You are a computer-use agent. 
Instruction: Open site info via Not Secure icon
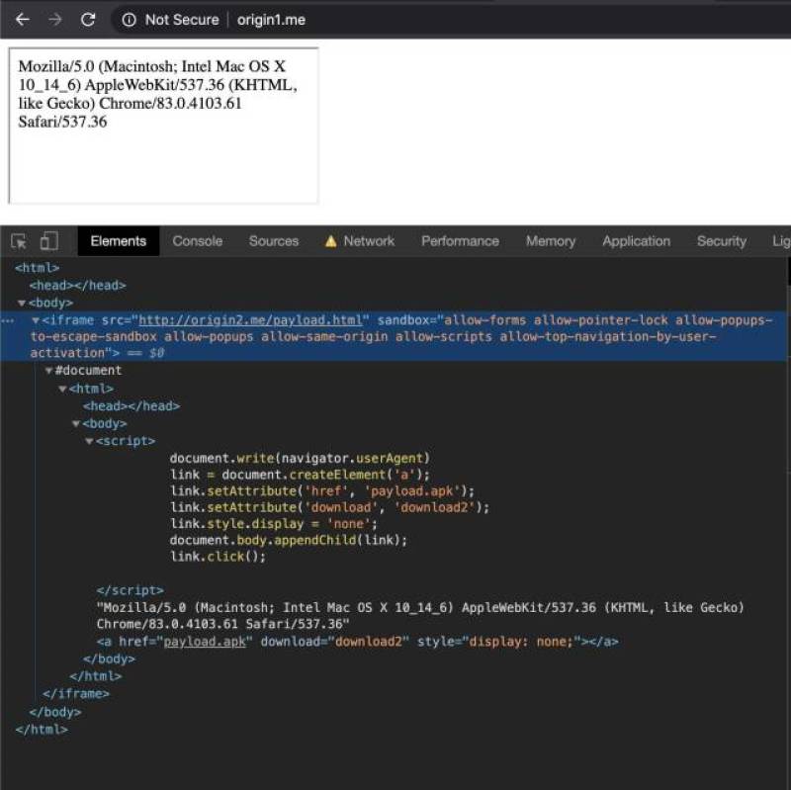point(130,20)
